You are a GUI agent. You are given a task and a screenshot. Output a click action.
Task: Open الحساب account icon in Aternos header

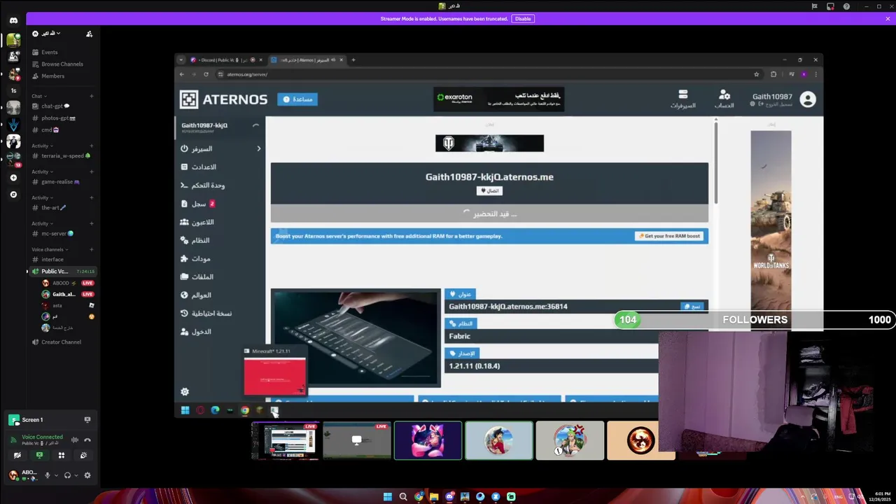724,99
